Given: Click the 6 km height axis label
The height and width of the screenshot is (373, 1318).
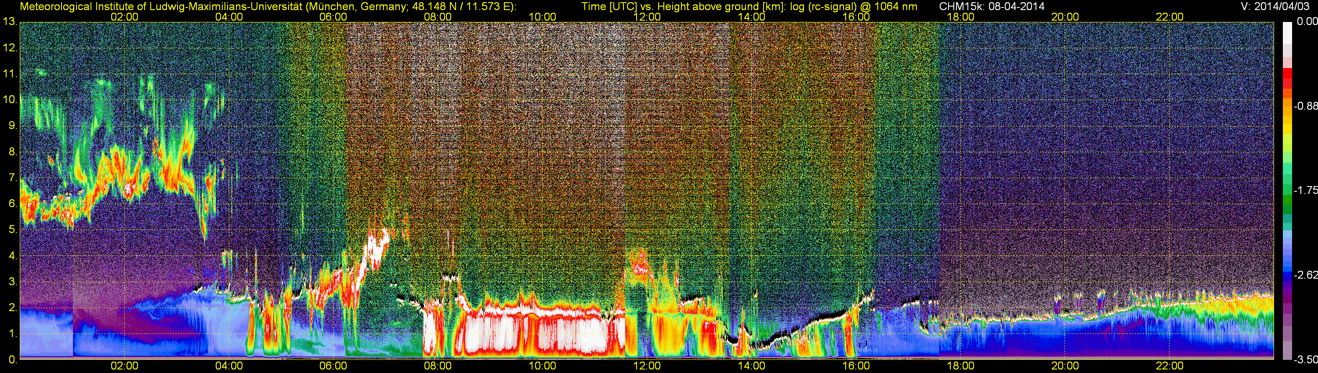Looking at the screenshot, I should pyautogui.click(x=12, y=204).
